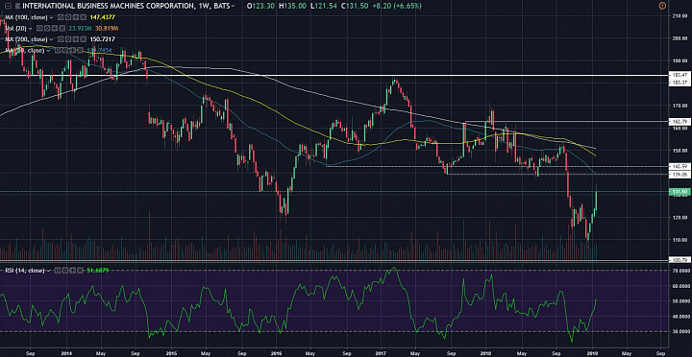Image resolution: width=692 pixels, height=357 pixels.
Task: Expand the MA (50, close) dropdown arrow
Action: [48, 51]
